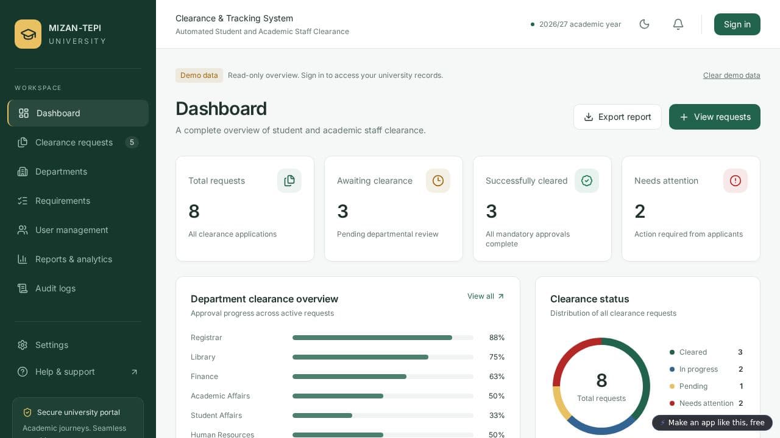Click the Dashboard grid icon in sidebar
780x438 pixels.
[x=24, y=113]
